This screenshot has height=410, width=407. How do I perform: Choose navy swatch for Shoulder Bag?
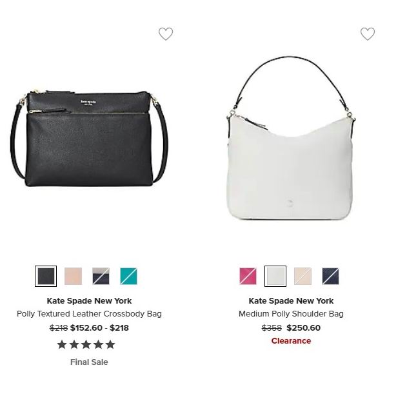pyautogui.click(x=331, y=276)
